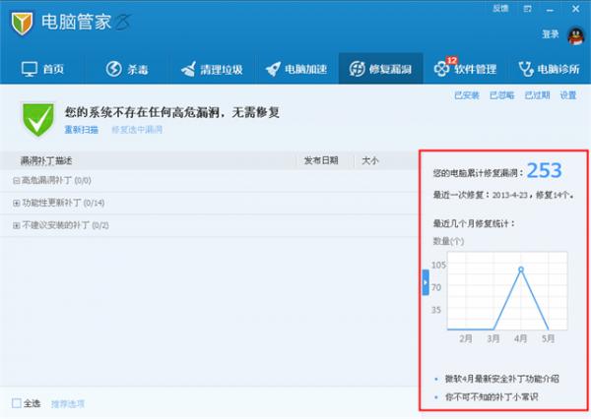Expand 不建议安装的补丁 group
This screenshot has height=419, width=591.
coord(16,225)
